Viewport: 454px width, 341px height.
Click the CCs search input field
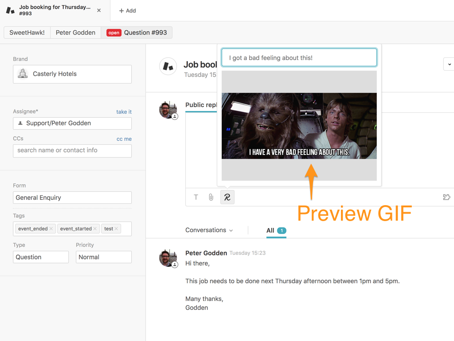[72, 151]
